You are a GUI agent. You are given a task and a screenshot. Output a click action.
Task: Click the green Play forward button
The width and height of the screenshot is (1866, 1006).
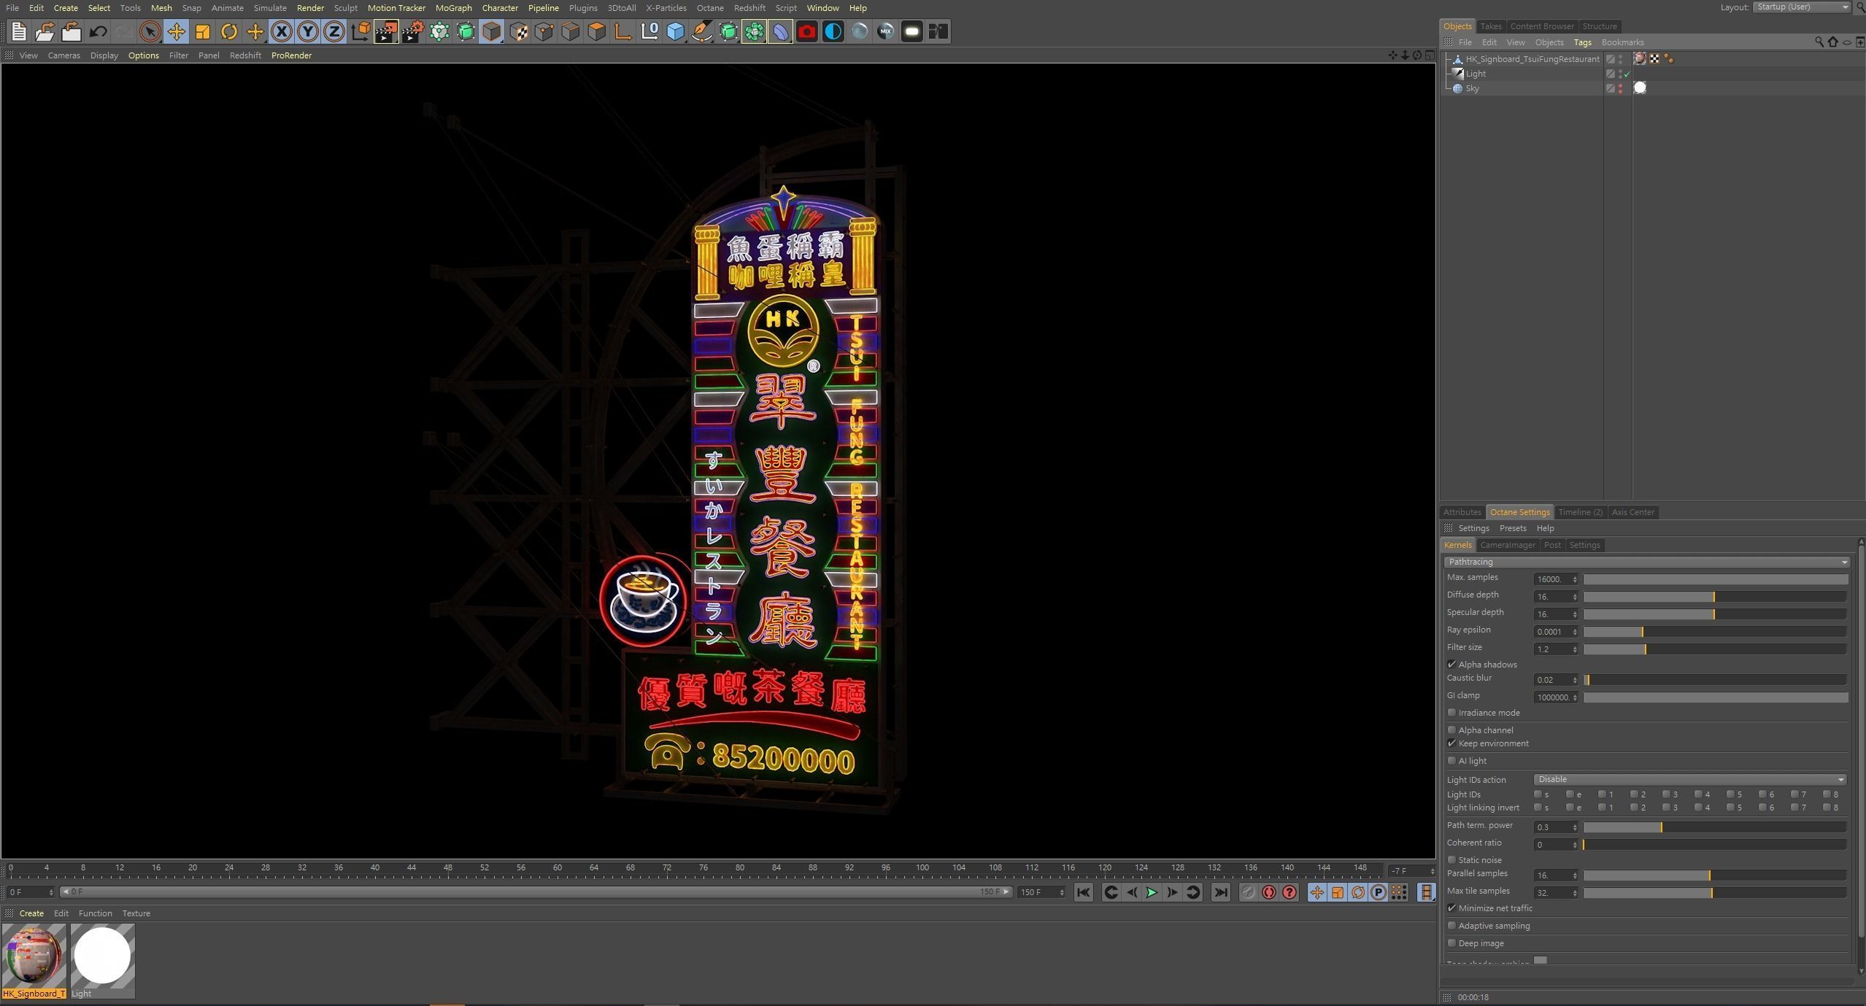pyautogui.click(x=1152, y=892)
